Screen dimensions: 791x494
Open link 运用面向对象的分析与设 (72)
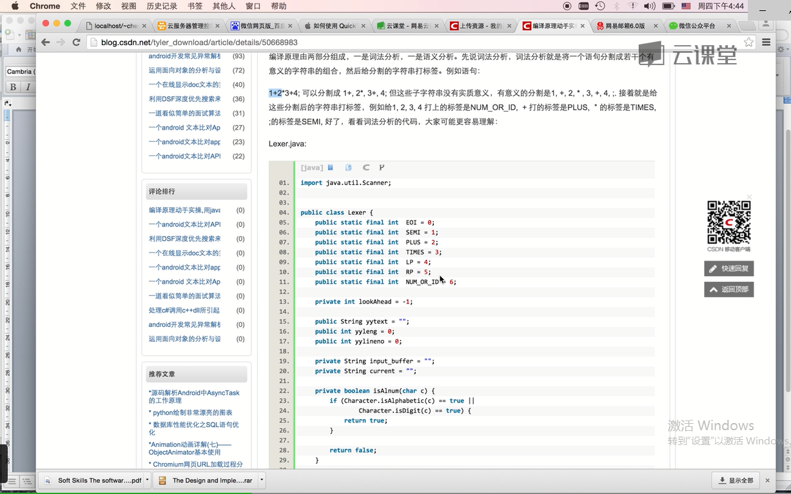point(184,70)
